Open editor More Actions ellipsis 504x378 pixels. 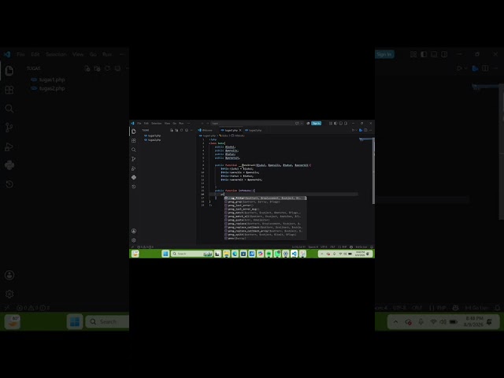click(x=371, y=130)
